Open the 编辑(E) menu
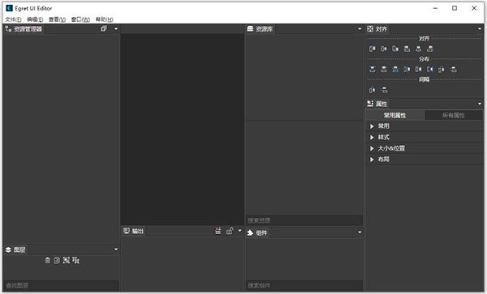 [35, 19]
